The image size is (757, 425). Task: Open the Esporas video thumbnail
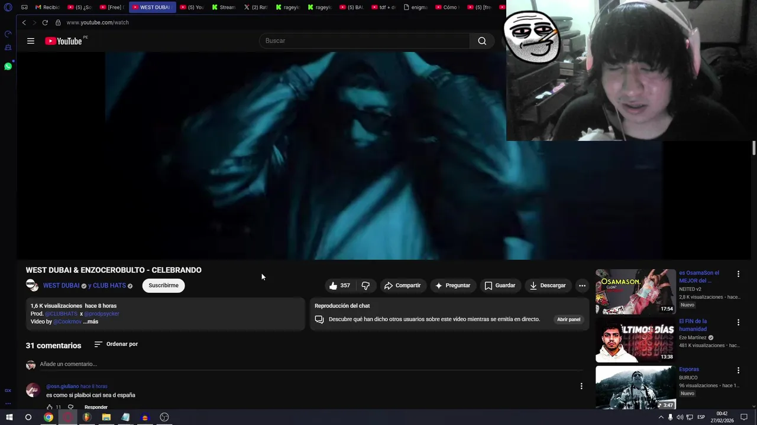point(635,388)
